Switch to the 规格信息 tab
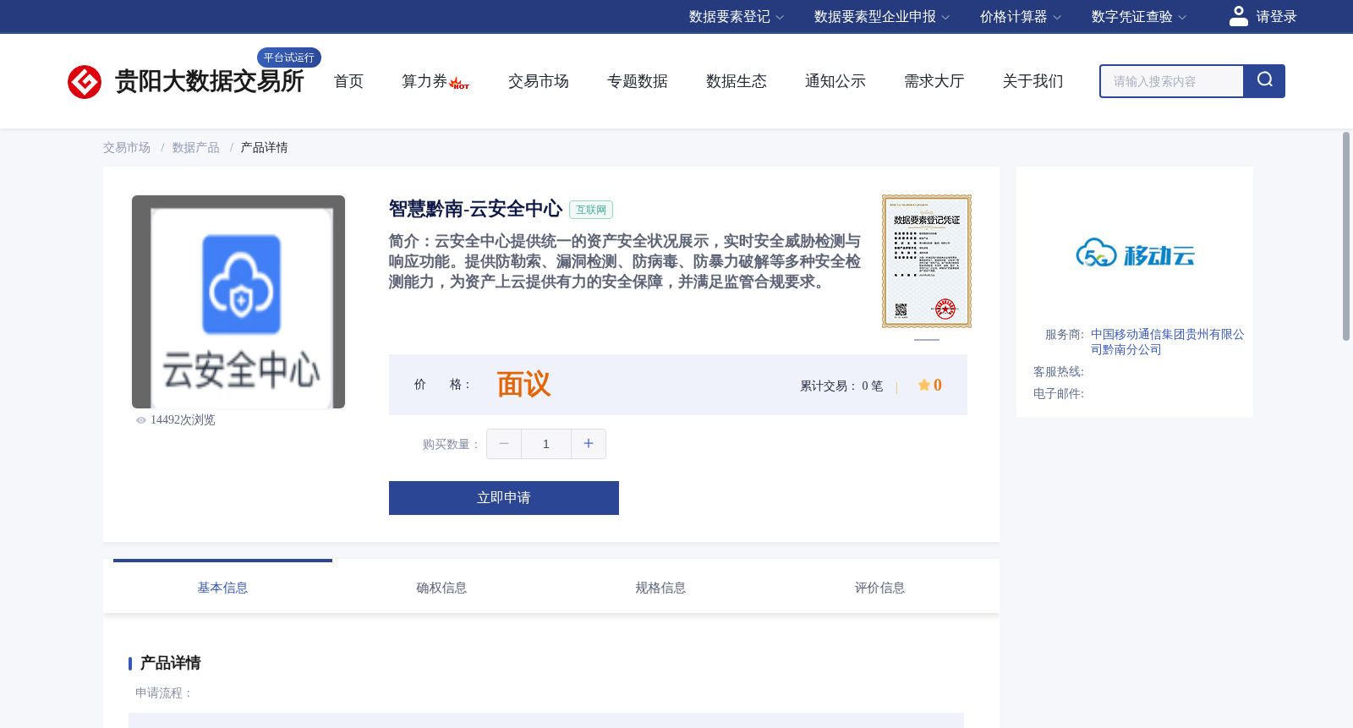The image size is (1353, 728). pos(660,587)
